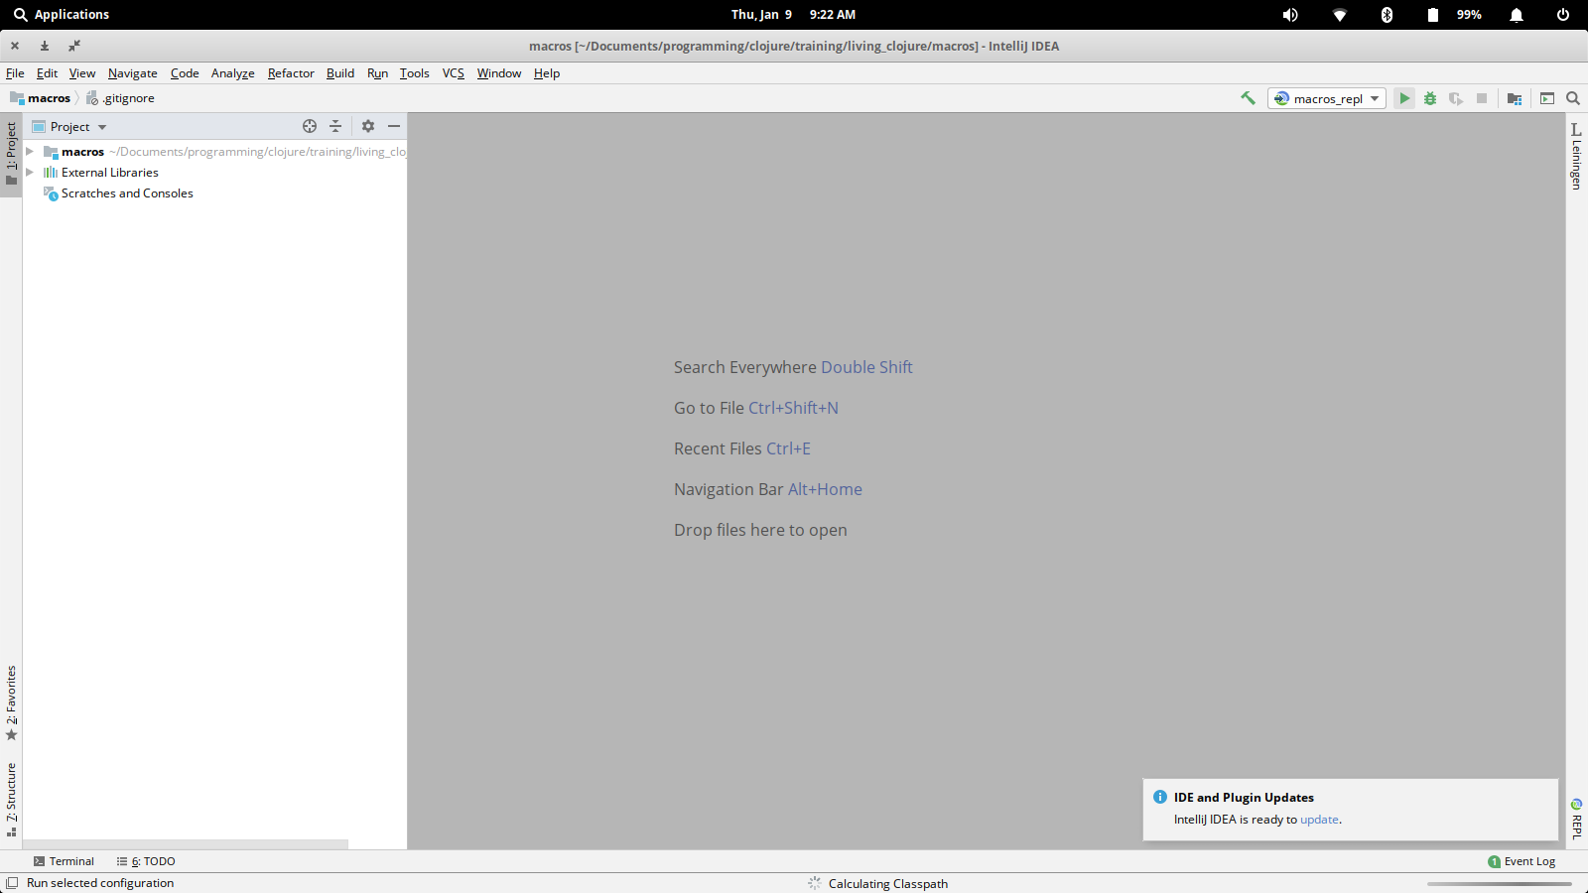The width and height of the screenshot is (1588, 893).
Task: Hide the Project panel with the minus icon
Action: (x=394, y=126)
